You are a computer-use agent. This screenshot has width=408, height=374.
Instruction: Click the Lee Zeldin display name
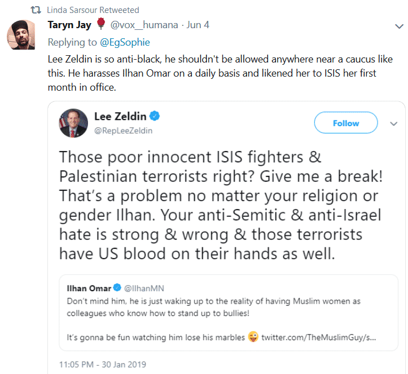120,117
